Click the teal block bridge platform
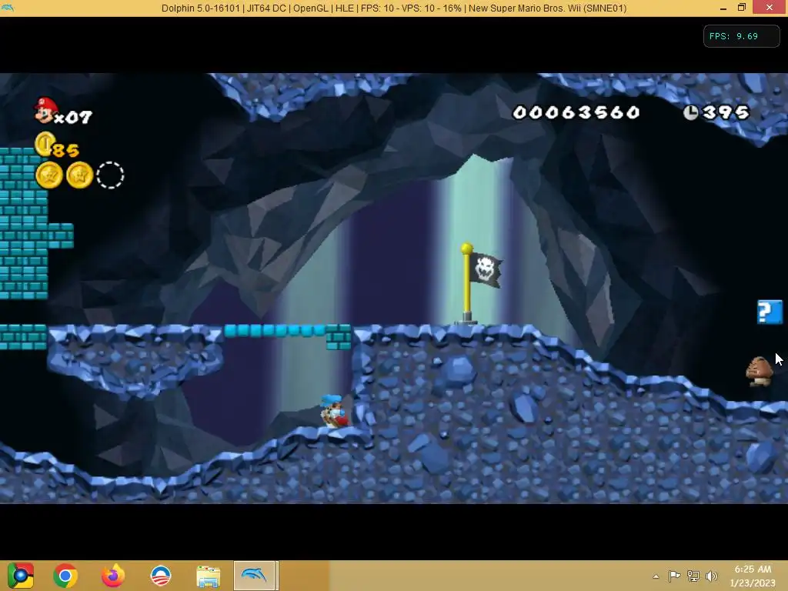788x591 pixels. [275, 331]
